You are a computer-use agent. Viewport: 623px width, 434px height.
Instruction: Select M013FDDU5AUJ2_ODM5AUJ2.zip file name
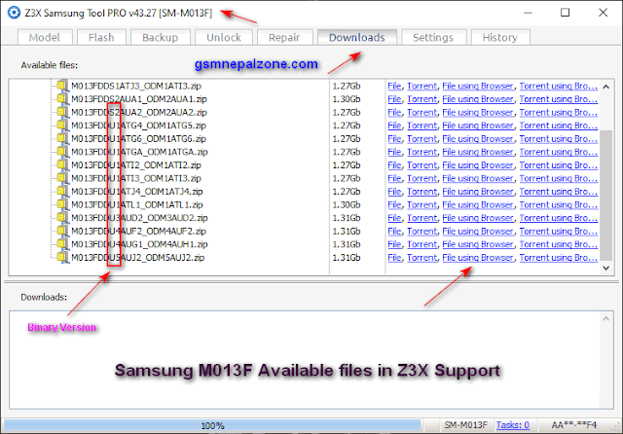tap(137, 258)
